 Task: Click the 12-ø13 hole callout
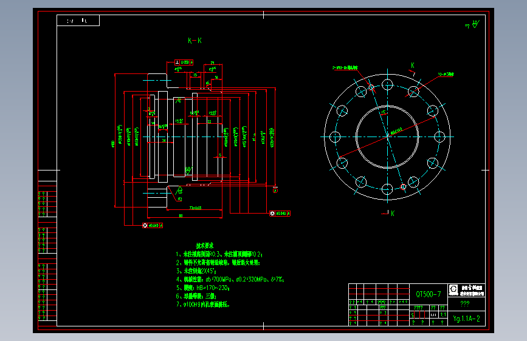click(446, 74)
